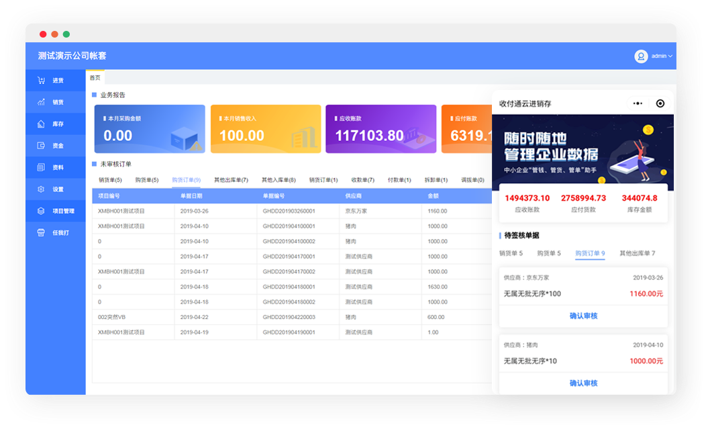
Task: Select 购货单 5 tab in mobile panel
Action: click(x=548, y=253)
